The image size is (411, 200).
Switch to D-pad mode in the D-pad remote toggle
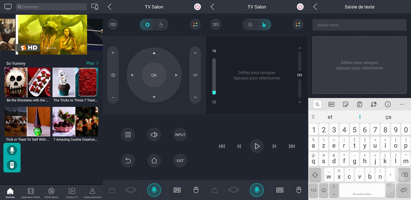(x=147, y=25)
